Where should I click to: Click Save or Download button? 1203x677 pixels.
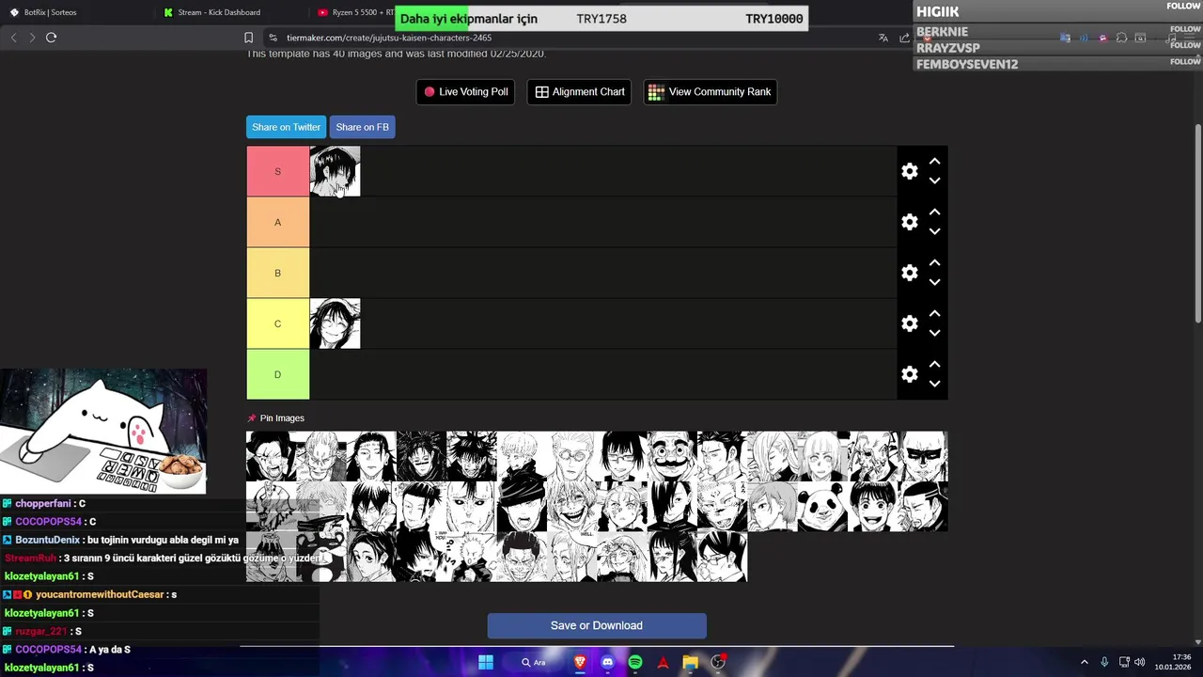597,625
